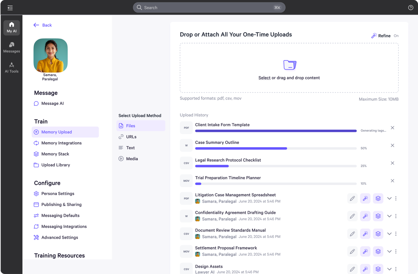
Task: Expand Litigation Case Management Spreadsheet details chevron
Action: pos(389,198)
